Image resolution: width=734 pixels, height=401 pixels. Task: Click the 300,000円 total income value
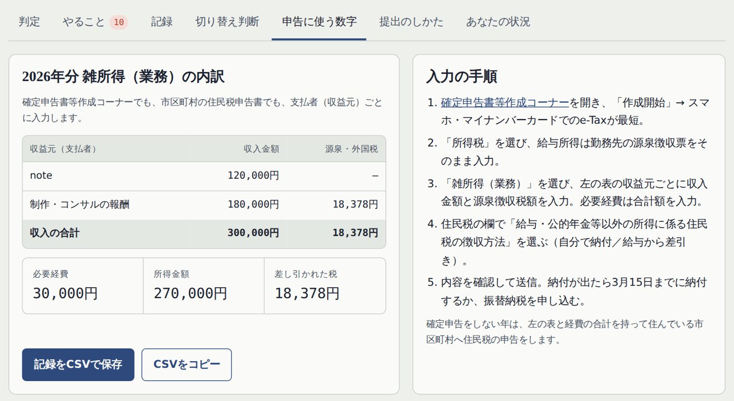point(253,233)
